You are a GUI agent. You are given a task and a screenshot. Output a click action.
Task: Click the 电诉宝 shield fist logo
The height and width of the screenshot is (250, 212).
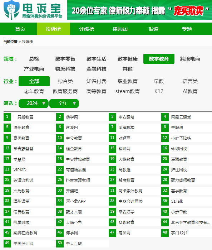click(x=11, y=10)
